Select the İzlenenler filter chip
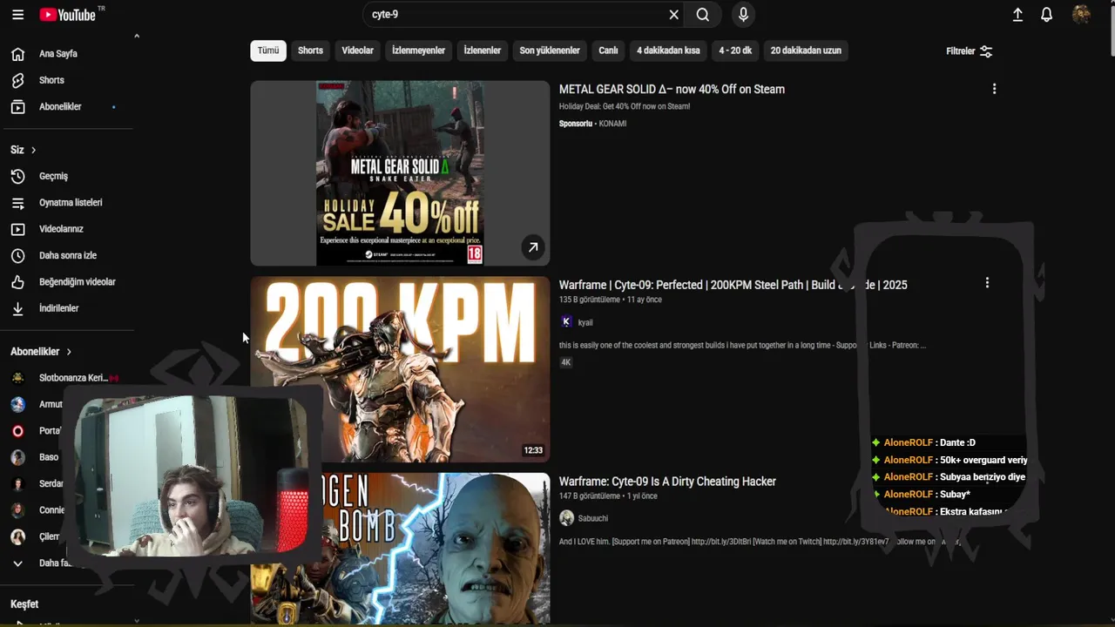1115x627 pixels. coord(482,51)
